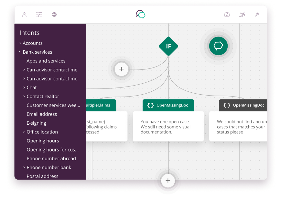Open the flow network graph icon
The width and height of the screenshot is (291, 197).
coord(242,15)
